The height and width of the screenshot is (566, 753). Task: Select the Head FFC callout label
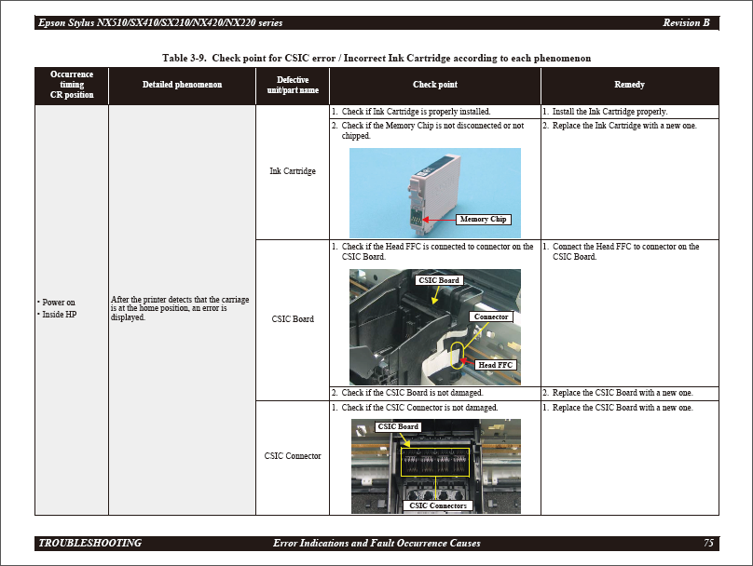(x=495, y=365)
